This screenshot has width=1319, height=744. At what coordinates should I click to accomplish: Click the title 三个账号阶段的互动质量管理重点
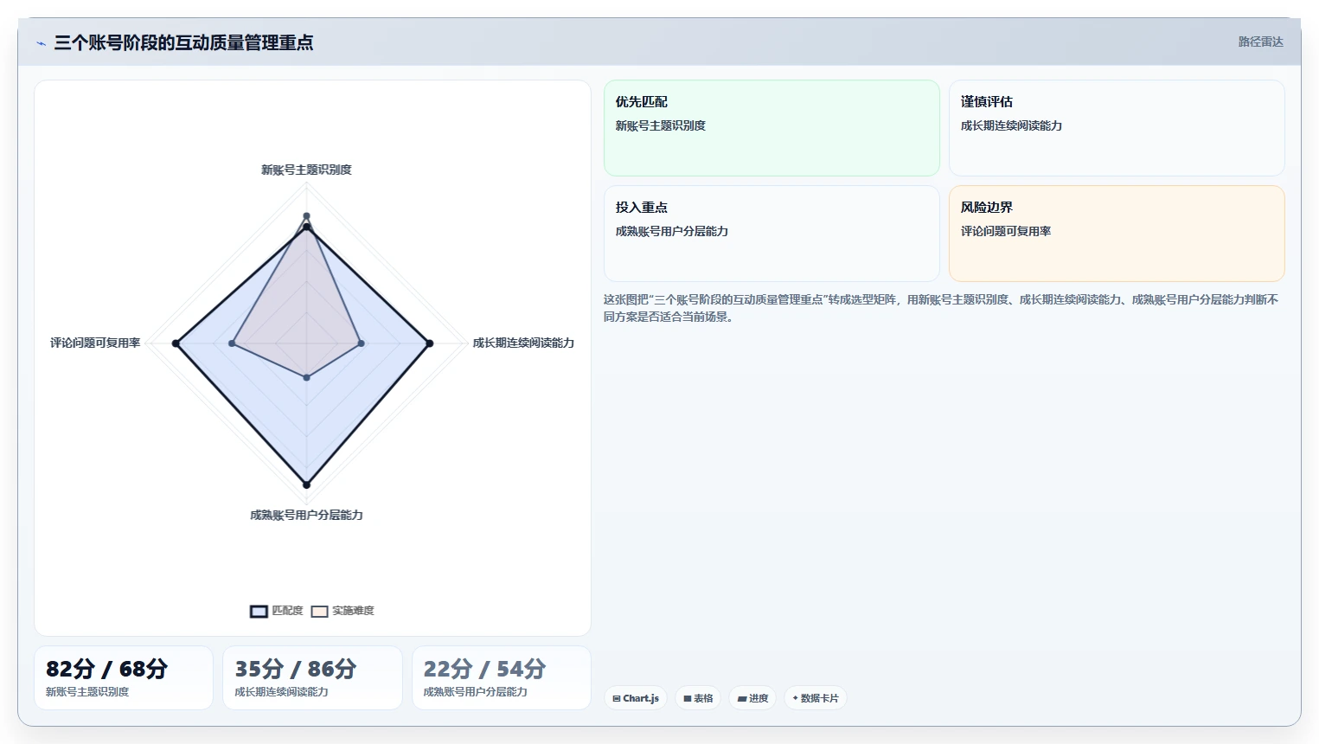pyautogui.click(x=183, y=42)
